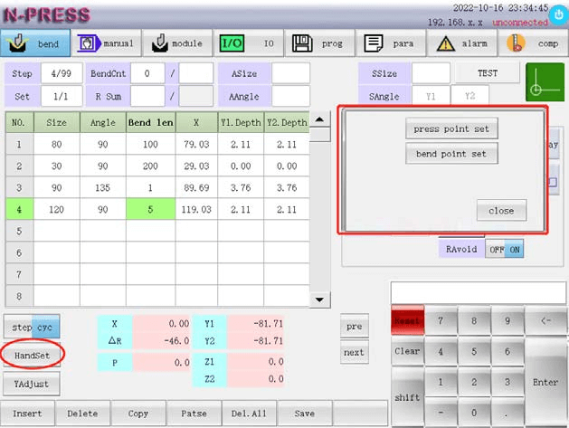The image size is (569, 428).
Task: Click the green coordinate origin icon
Action: coord(545,82)
